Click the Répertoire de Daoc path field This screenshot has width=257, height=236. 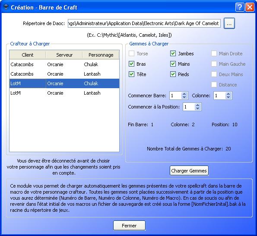tap(144, 23)
